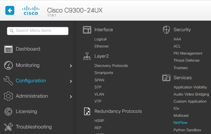Click the Configuration wrench icon

point(8,81)
